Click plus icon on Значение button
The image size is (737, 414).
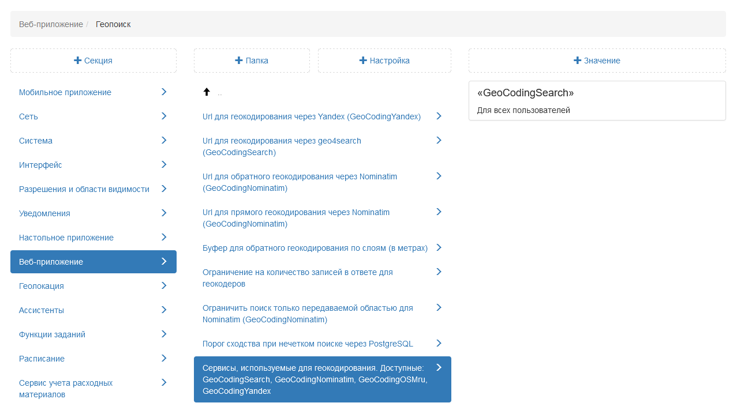pos(577,61)
